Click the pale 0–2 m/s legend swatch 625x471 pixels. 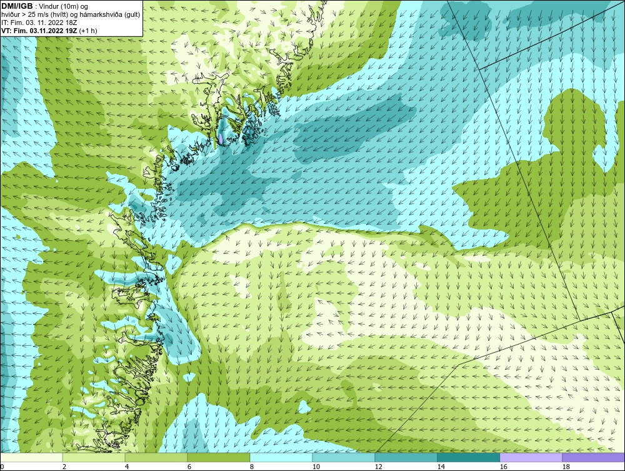point(31,457)
